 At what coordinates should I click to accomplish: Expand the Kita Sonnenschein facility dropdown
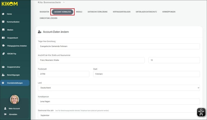pyautogui.click(x=64, y=2)
